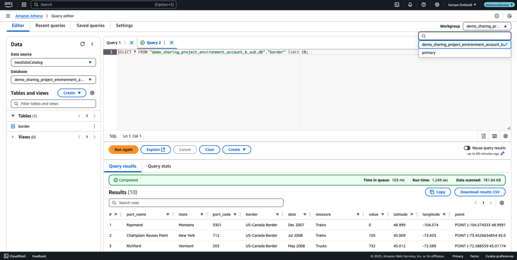The image size is (517, 260).
Task: Open the Amazon Athena breadcrumb link
Action: coord(29,16)
